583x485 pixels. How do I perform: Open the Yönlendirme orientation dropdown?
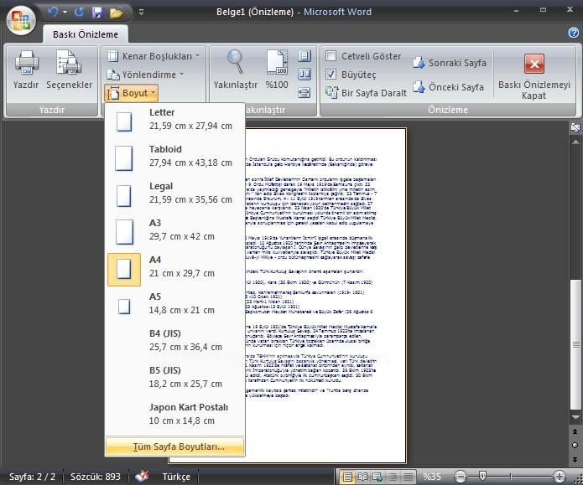coord(145,75)
